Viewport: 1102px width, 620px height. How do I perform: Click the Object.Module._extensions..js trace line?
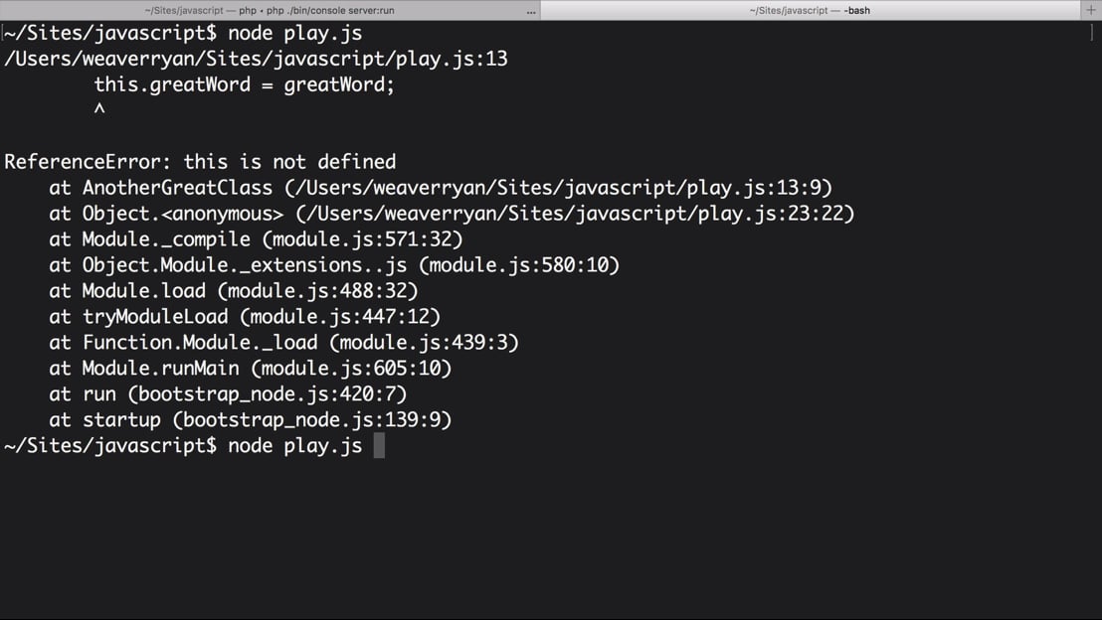[x=334, y=265]
